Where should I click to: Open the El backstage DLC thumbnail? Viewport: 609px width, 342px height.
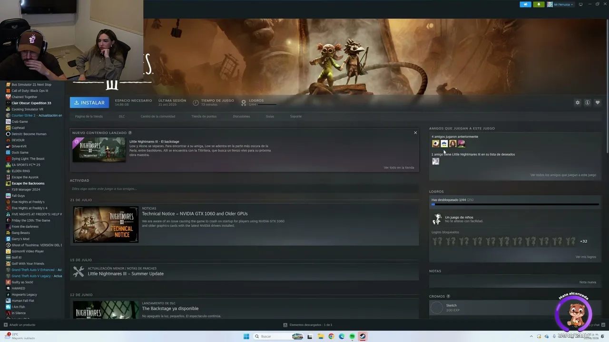click(99, 150)
